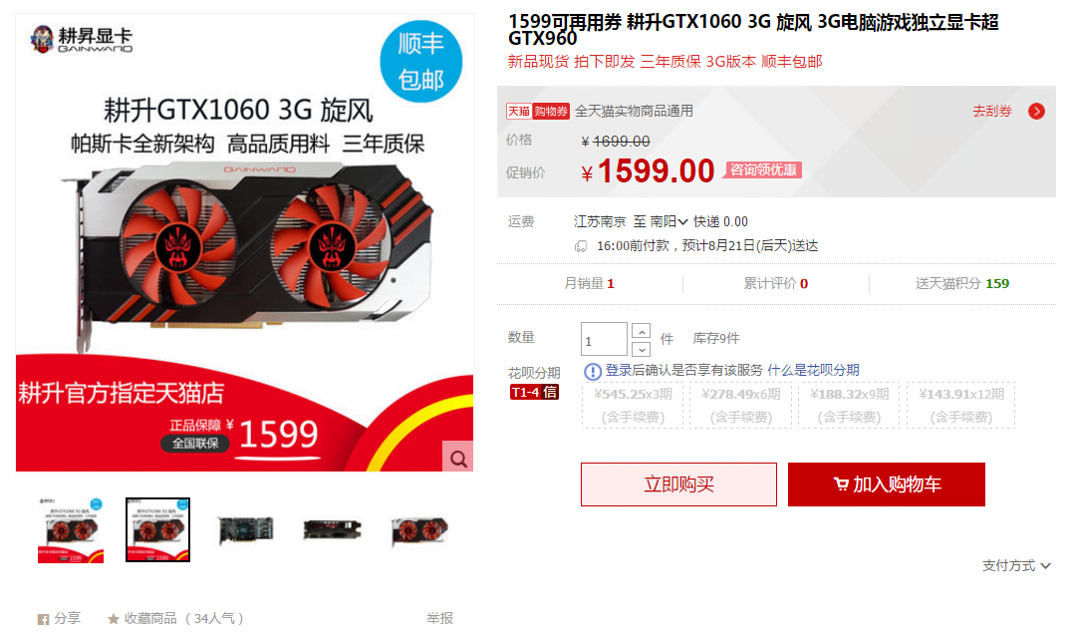Select the ¥545.25x3期 installment option

pyautogui.click(x=633, y=405)
